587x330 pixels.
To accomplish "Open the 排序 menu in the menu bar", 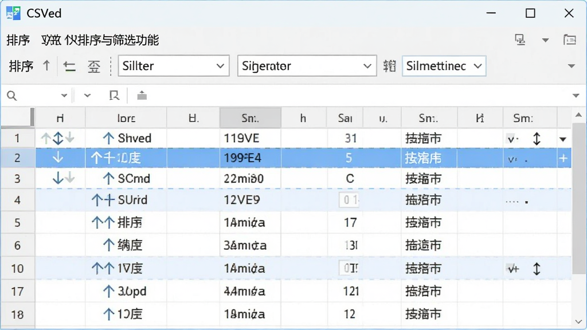I will click(18, 40).
